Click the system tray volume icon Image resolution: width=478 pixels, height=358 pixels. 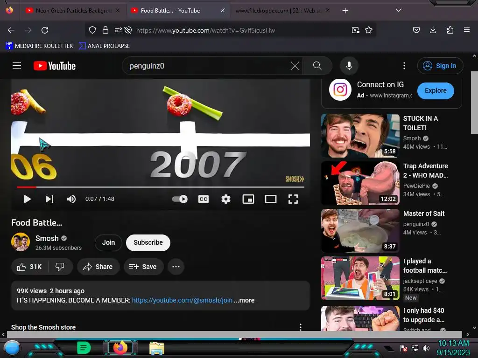click(426, 348)
